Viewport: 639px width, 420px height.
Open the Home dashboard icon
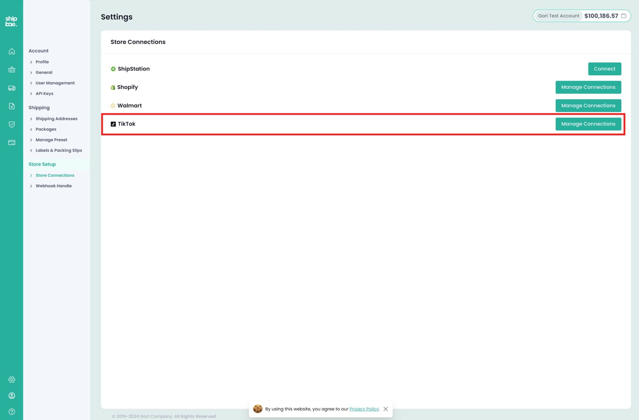(12, 52)
